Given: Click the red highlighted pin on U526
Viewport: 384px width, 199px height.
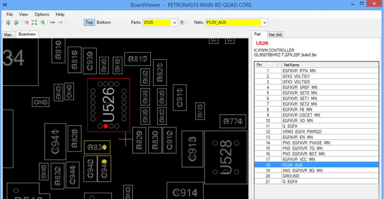Looking at the screenshot, I should [x=106, y=126].
